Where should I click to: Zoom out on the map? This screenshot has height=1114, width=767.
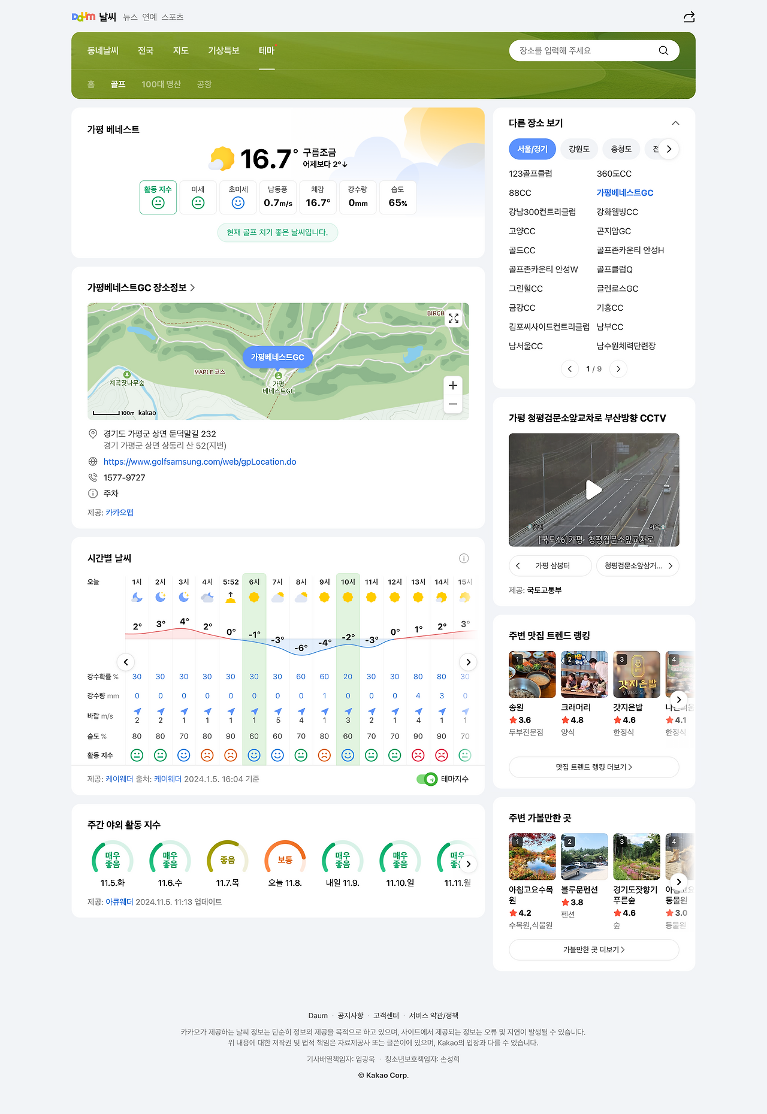(x=453, y=404)
